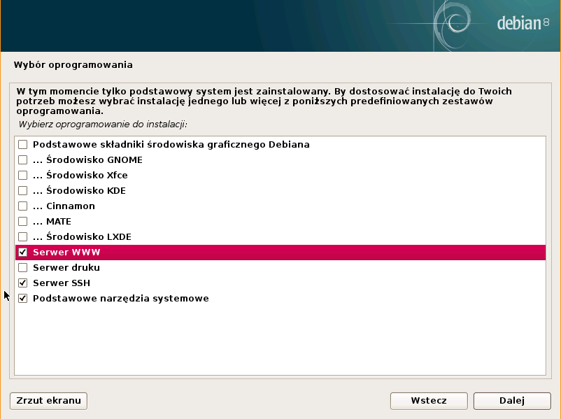561x419 pixels.
Task: Go back with the Wstecz button
Action: pos(429,401)
